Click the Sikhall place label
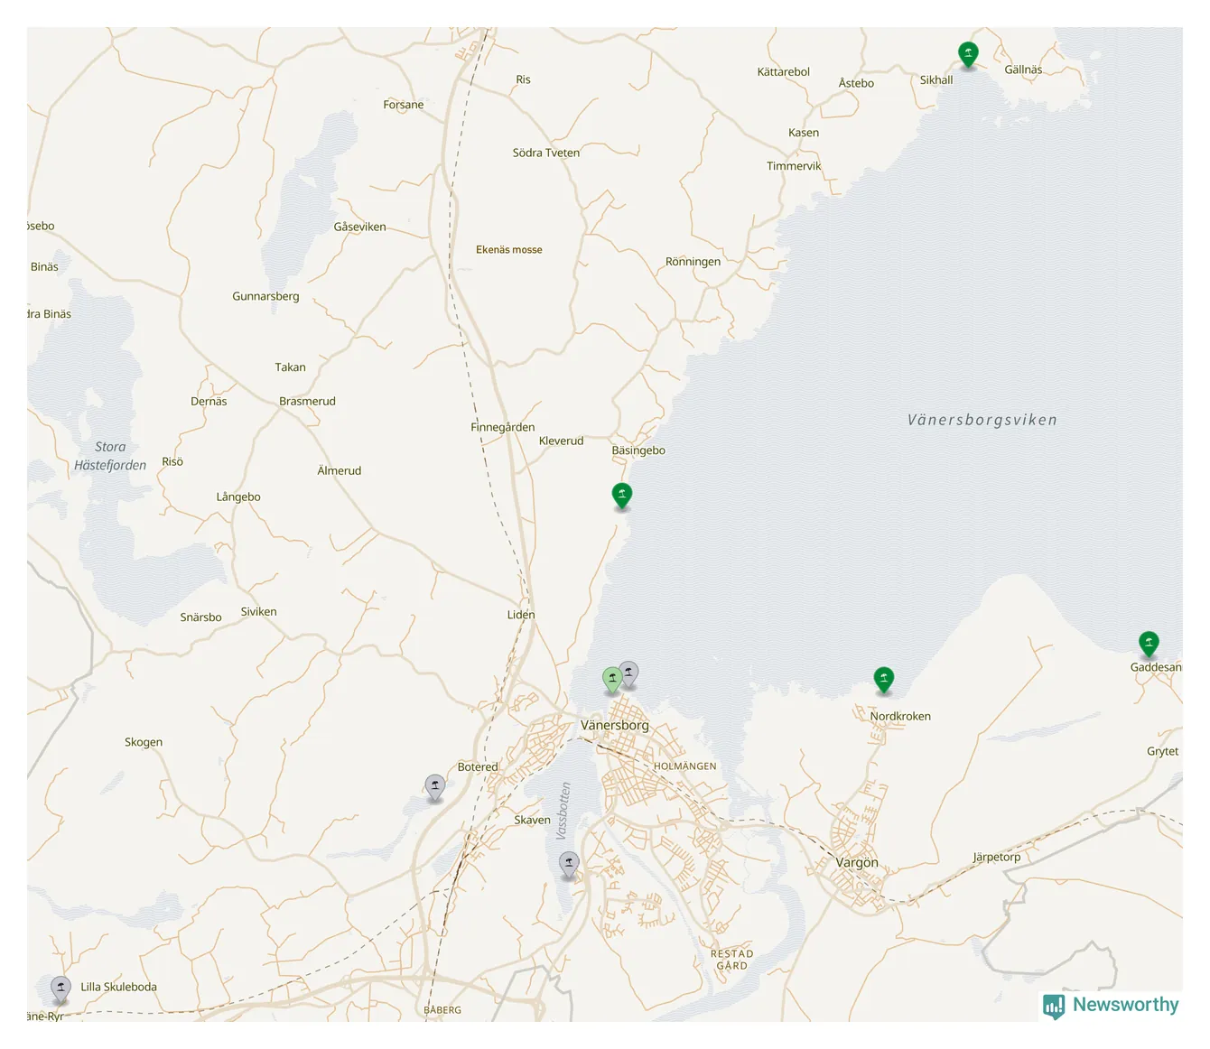 click(936, 79)
